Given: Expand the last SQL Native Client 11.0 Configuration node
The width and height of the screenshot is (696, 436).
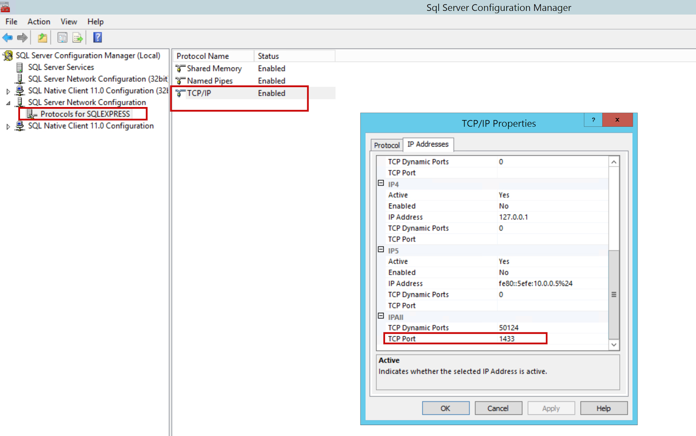Looking at the screenshot, I should coord(8,127).
